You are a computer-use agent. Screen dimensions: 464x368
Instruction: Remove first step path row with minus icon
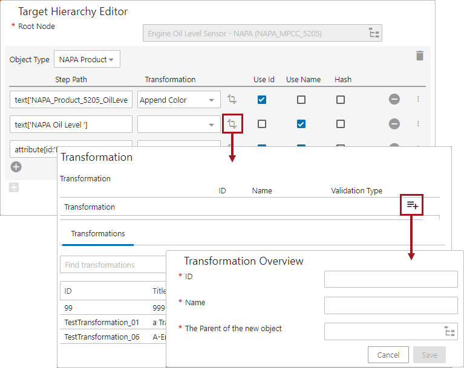pos(394,100)
